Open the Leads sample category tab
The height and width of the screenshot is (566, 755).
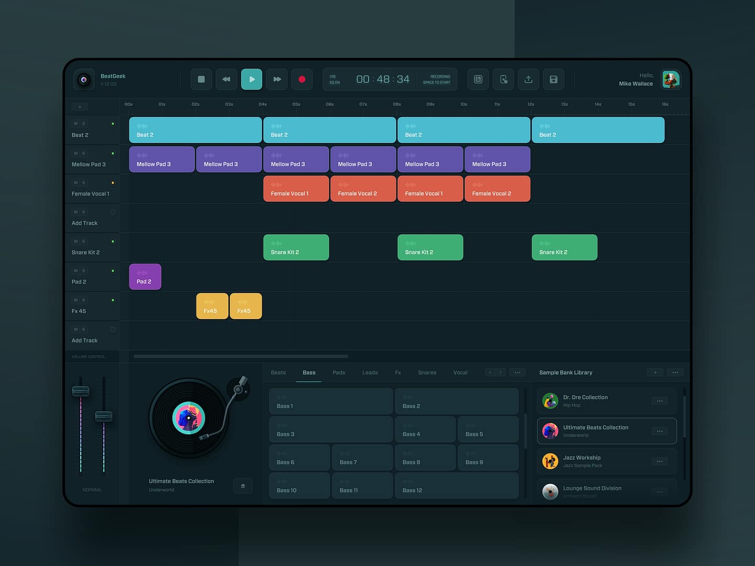click(370, 372)
